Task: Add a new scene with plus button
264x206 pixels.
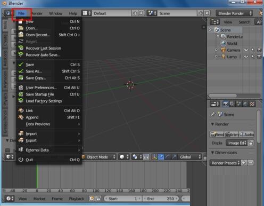Action: point(201,13)
